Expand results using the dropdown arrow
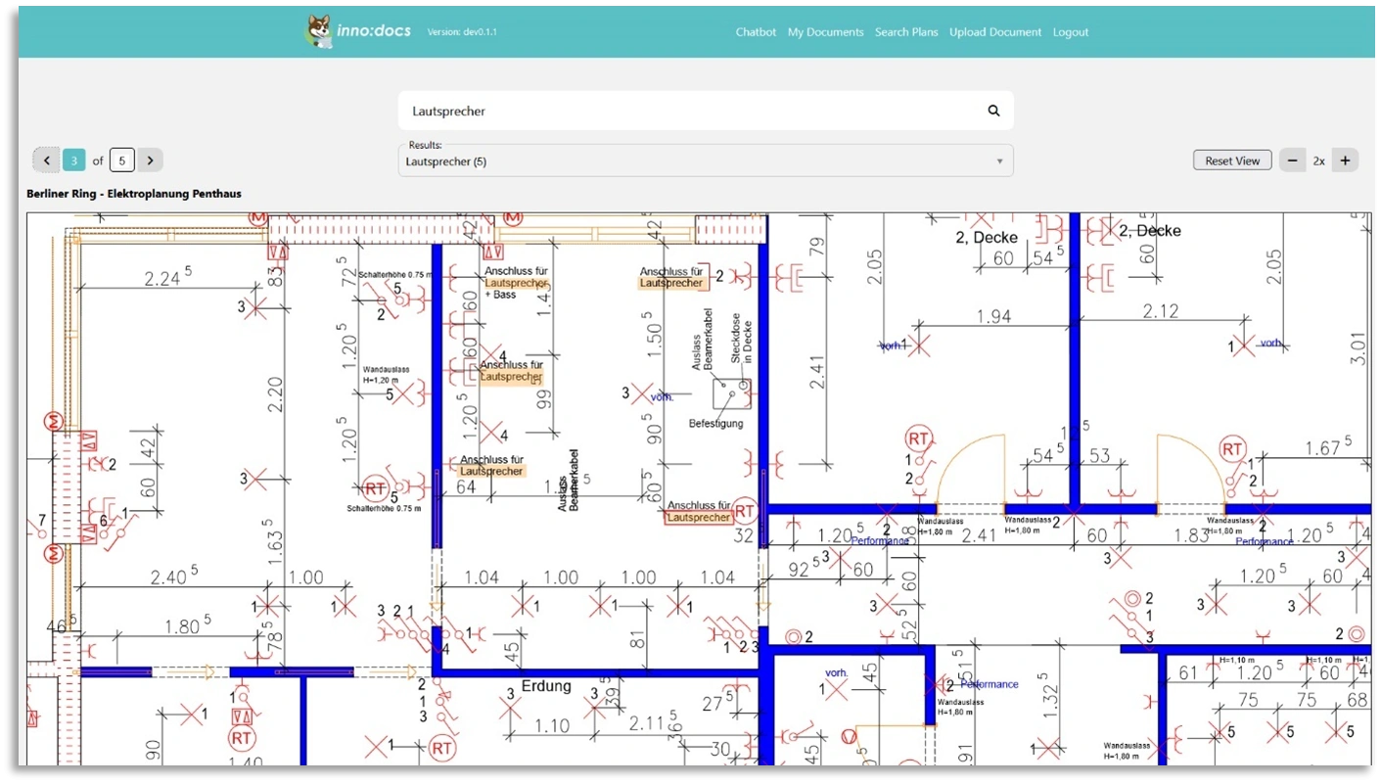This screenshot has width=1381, height=784. (x=999, y=161)
